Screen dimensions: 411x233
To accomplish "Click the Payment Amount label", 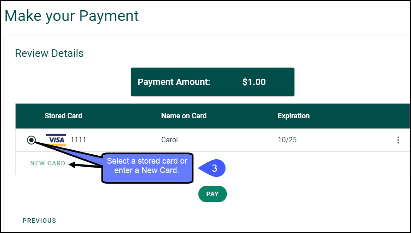I will tap(174, 82).
